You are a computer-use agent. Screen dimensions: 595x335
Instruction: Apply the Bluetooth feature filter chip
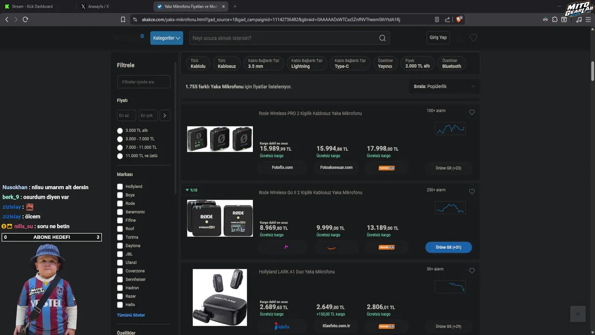pyautogui.click(x=451, y=63)
